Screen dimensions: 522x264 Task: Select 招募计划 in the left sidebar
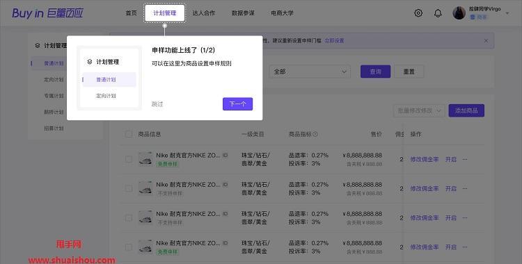54,129
